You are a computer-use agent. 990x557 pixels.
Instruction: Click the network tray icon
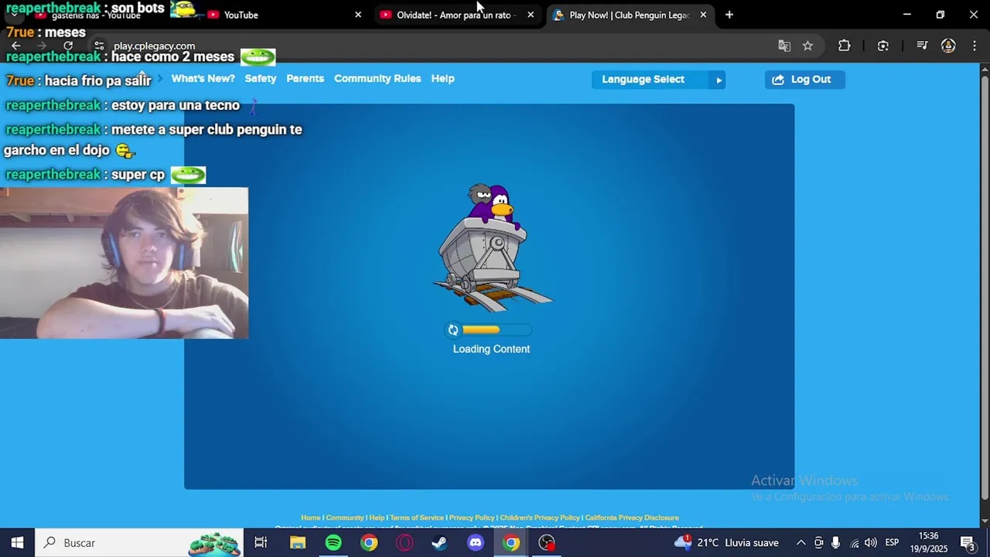point(854,543)
